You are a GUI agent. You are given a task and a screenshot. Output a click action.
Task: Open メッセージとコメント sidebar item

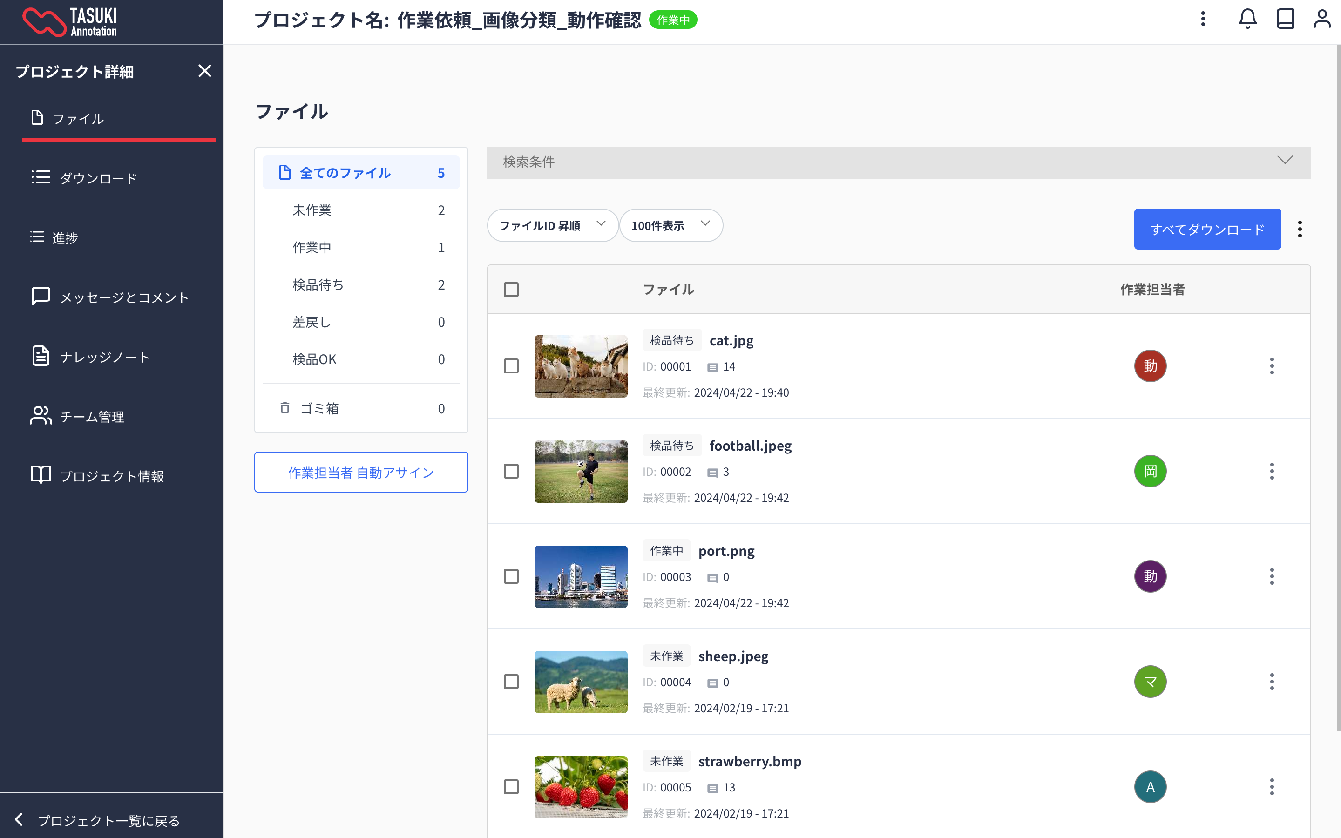tap(123, 297)
